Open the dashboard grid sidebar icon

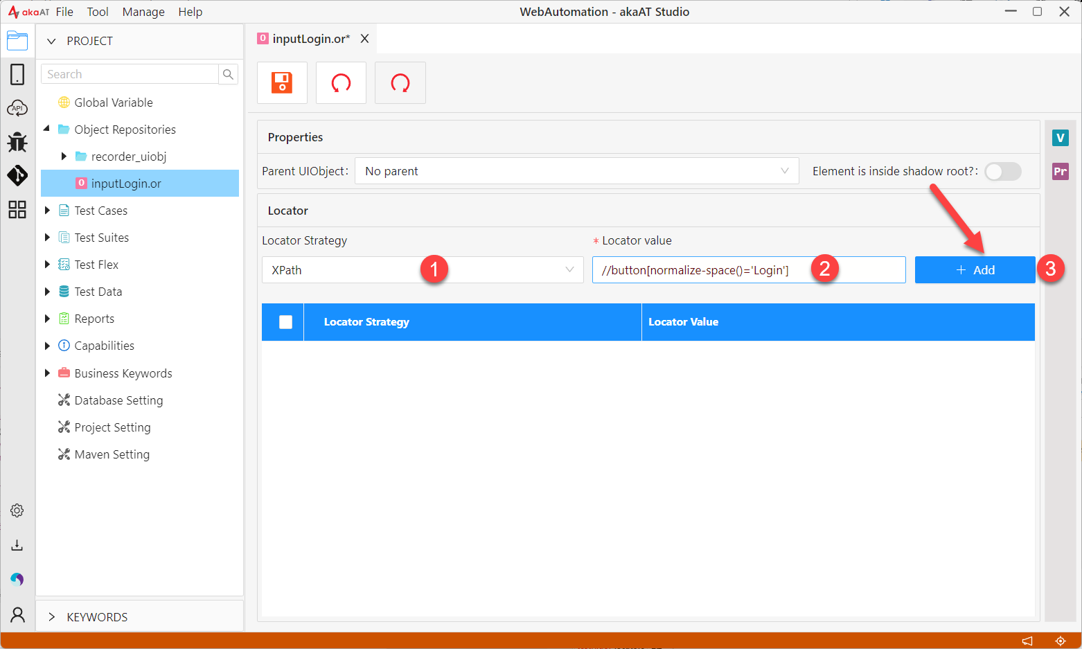click(x=17, y=209)
